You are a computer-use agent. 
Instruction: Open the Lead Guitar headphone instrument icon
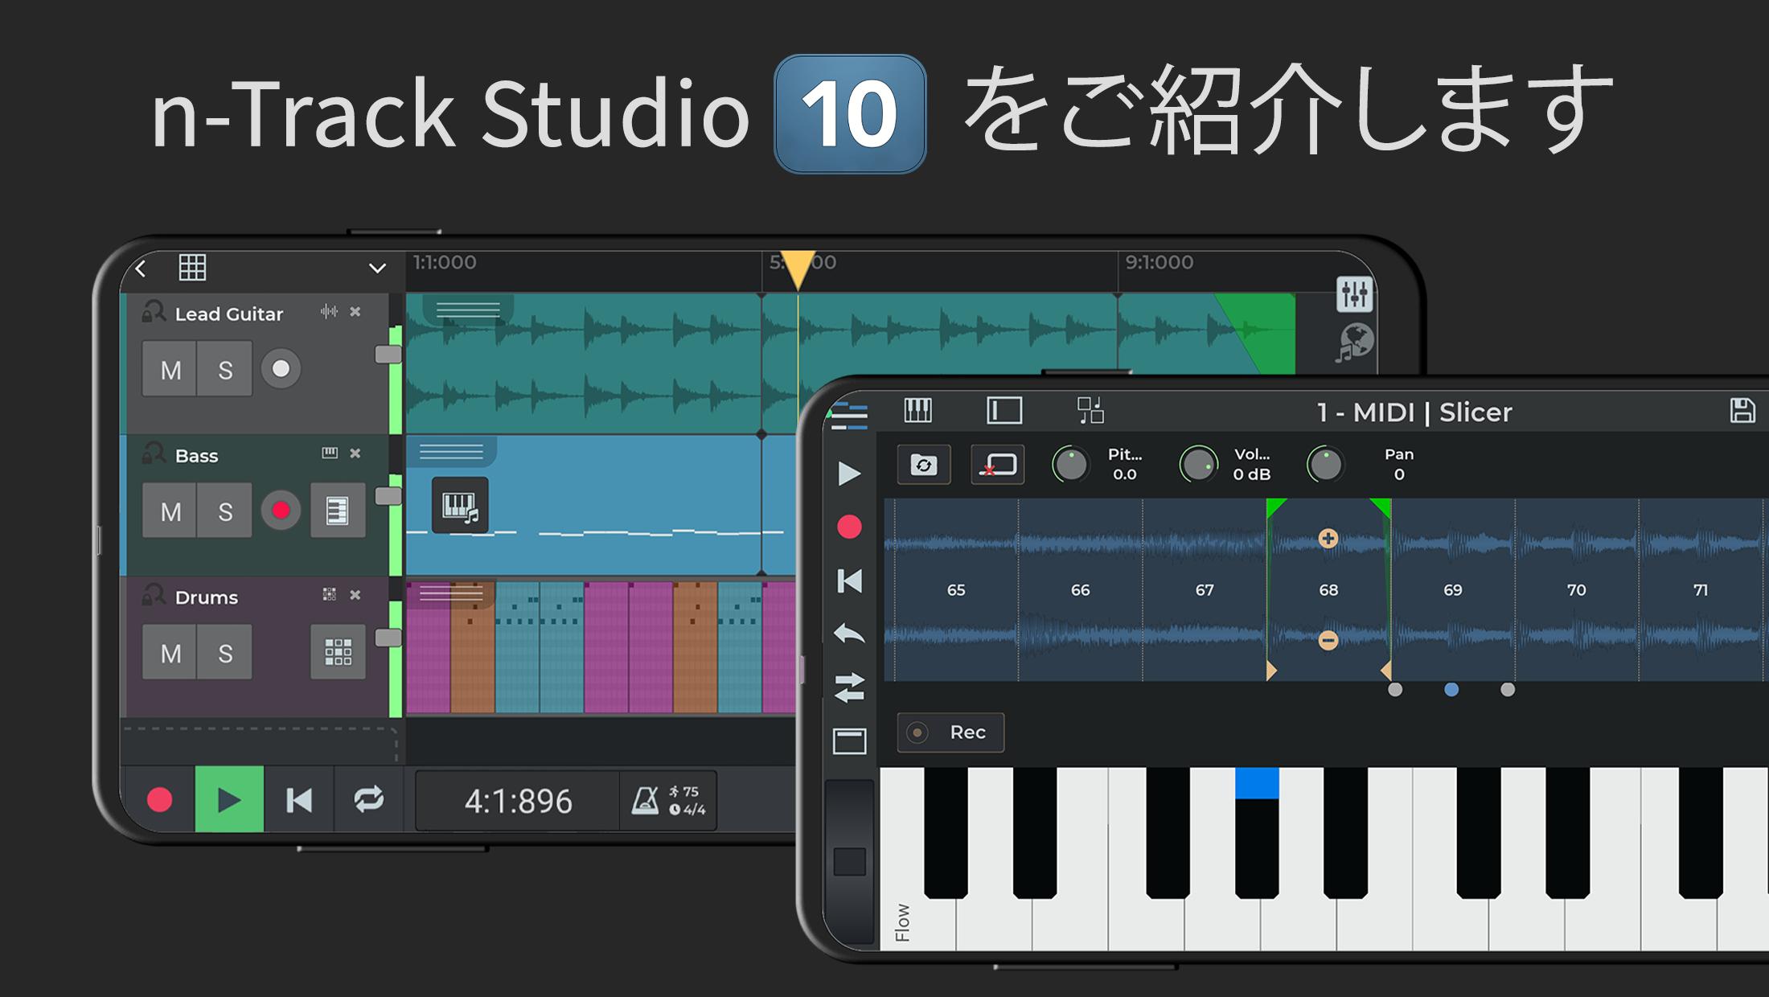(x=153, y=311)
